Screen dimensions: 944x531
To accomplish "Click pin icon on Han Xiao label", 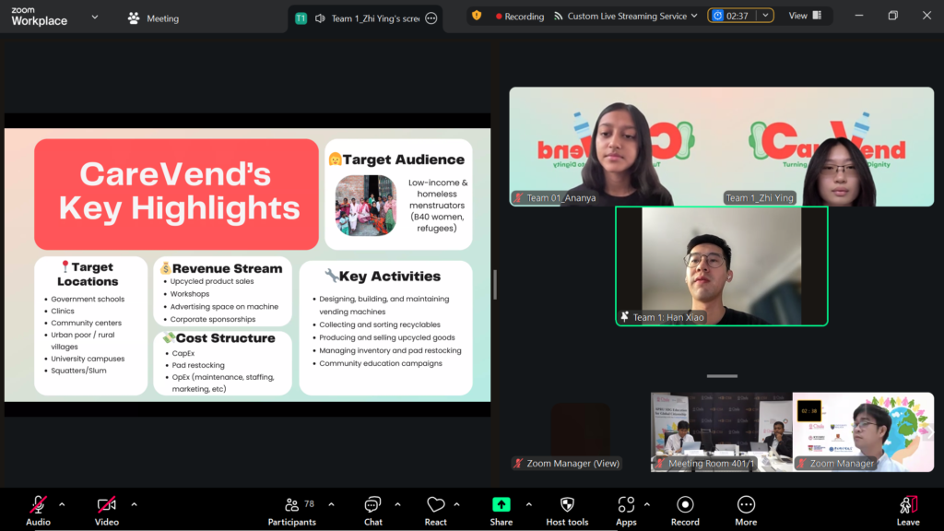I will click(624, 317).
